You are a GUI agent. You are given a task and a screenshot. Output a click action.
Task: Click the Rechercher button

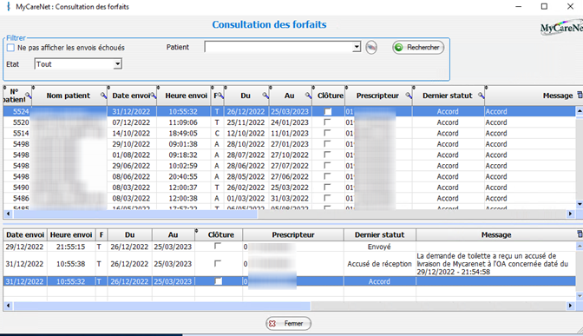click(x=418, y=47)
